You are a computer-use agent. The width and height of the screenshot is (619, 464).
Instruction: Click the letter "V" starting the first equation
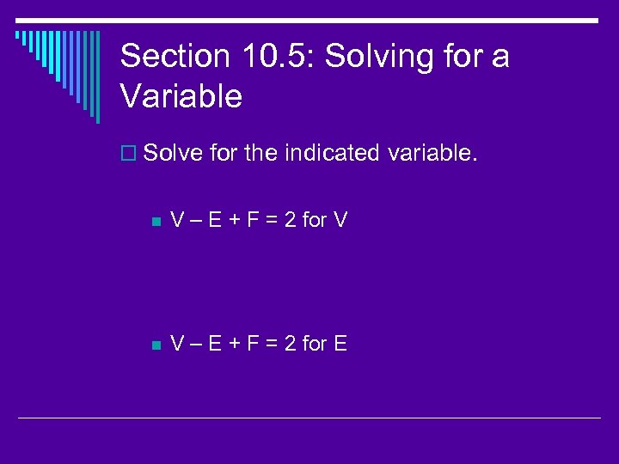coord(178,220)
